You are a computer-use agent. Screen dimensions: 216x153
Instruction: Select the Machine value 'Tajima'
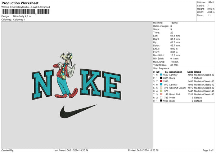tap(174, 23)
